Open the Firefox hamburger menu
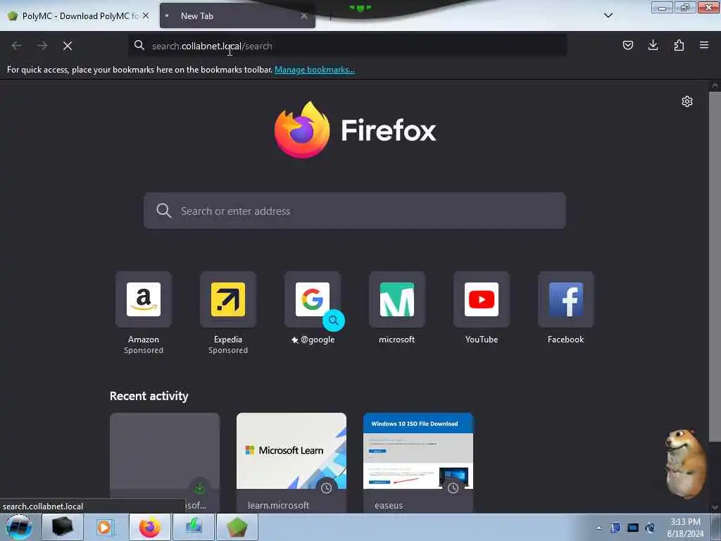721x541 pixels. (x=704, y=45)
